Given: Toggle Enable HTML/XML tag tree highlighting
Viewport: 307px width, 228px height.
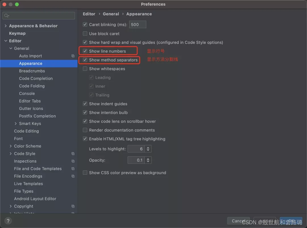Looking at the screenshot, I should click(85, 139).
